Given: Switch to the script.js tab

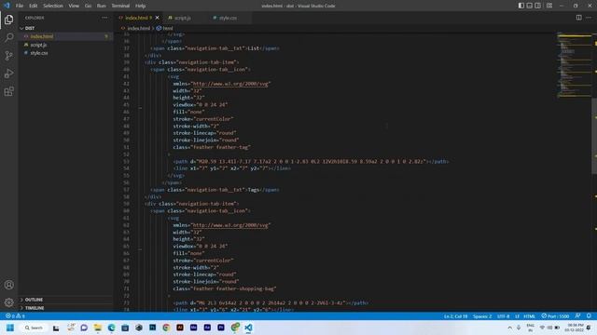Looking at the screenshot, I should 183,18.
